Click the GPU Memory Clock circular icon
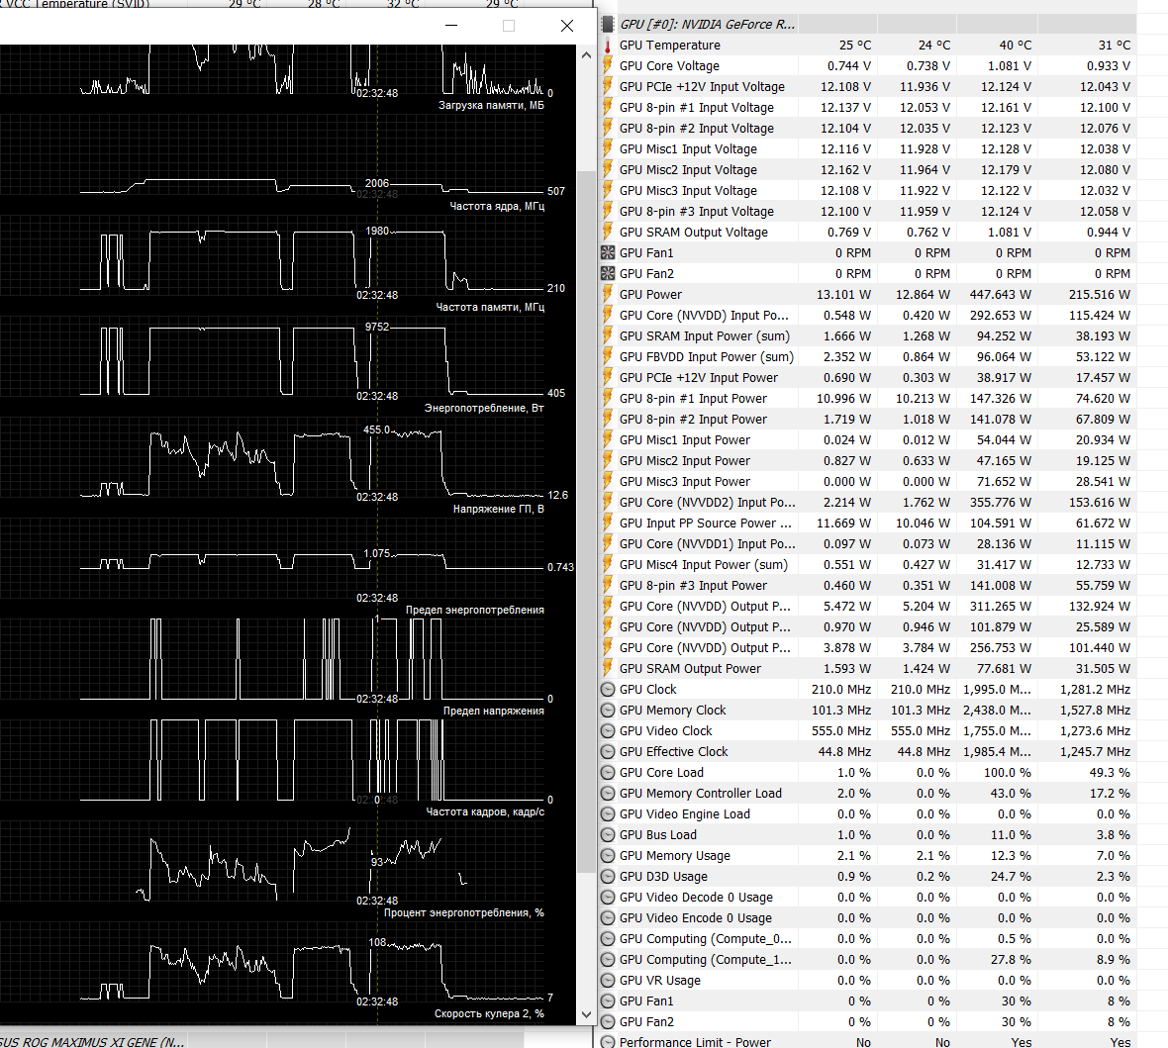The height and width of the screenshot is (1048, 1168). [607, 711]
